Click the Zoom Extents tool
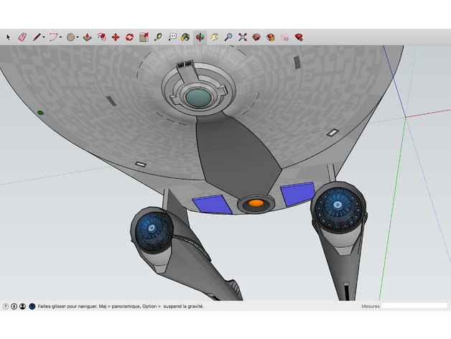This screenshot has height=339, width=451. click(x=243, y=37)
